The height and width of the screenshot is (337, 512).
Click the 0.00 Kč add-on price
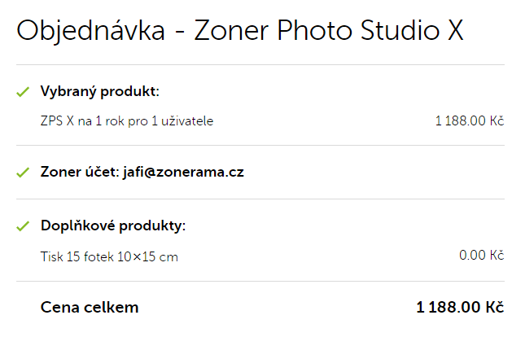[x=481, y=256]
